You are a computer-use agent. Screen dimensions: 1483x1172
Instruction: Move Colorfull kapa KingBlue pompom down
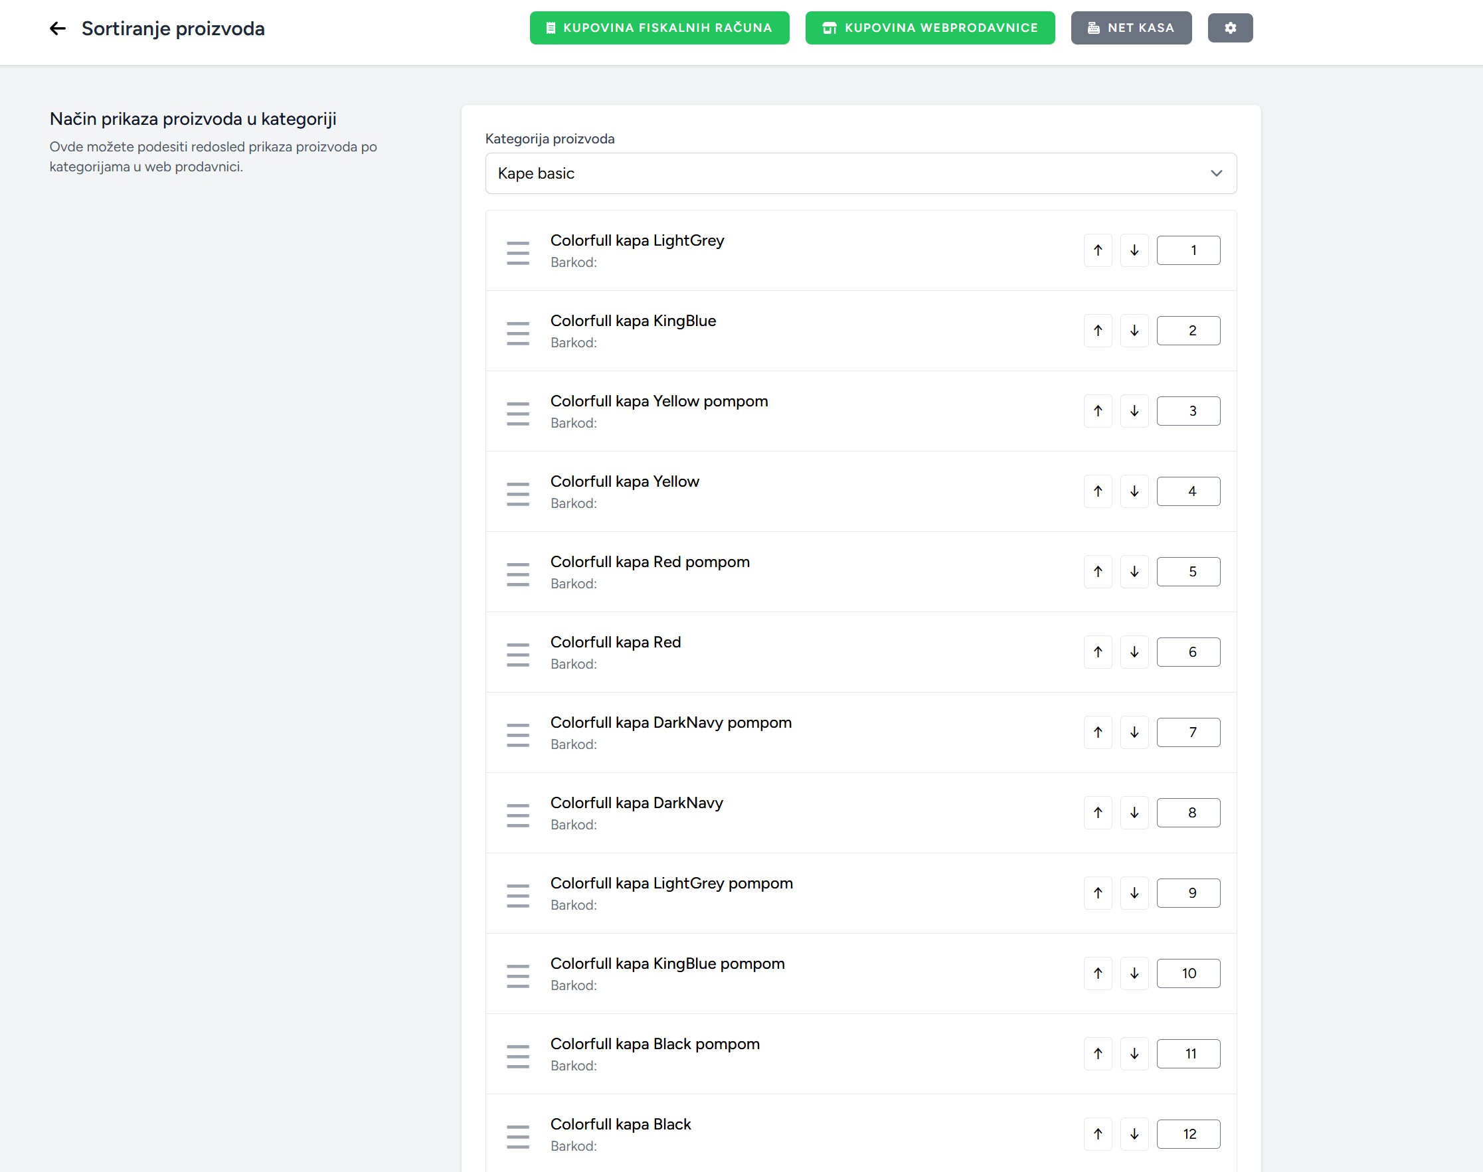pyautogui.click(x=1134, y=973)
